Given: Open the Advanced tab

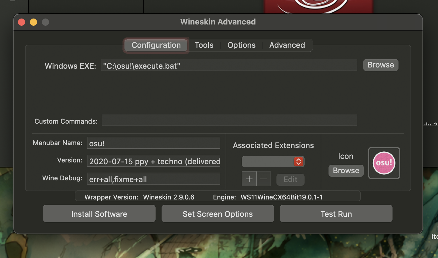Looking at the screenshot, I should (x=287, y=45).
